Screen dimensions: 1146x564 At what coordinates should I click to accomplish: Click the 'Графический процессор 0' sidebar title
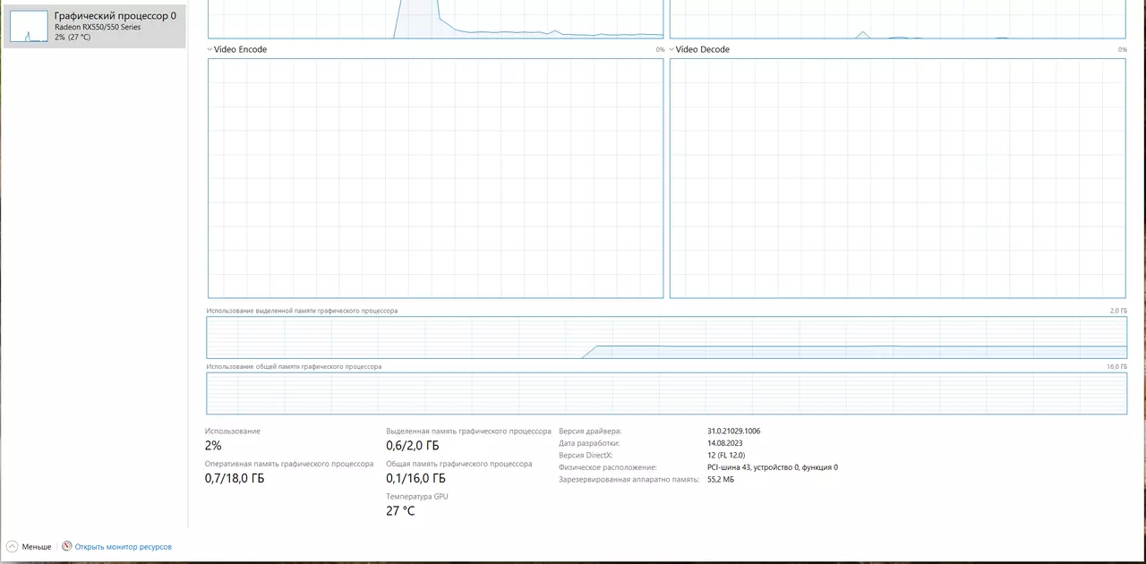115,16
